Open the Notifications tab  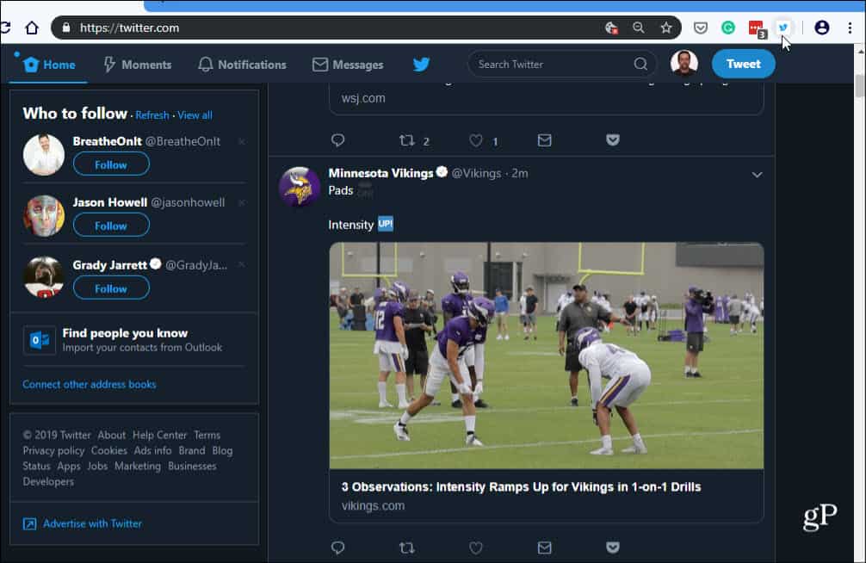point(242,65)
